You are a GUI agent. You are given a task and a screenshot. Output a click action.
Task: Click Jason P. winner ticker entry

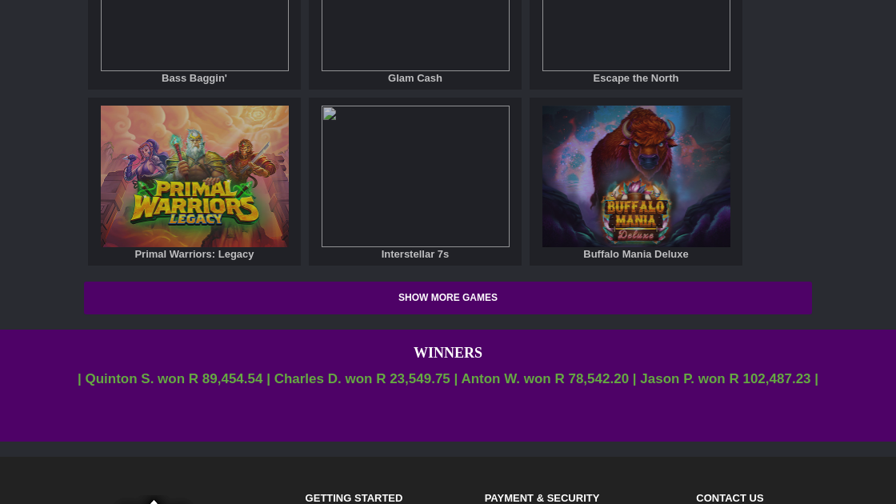pyautogui.click(x=725, y=379)
